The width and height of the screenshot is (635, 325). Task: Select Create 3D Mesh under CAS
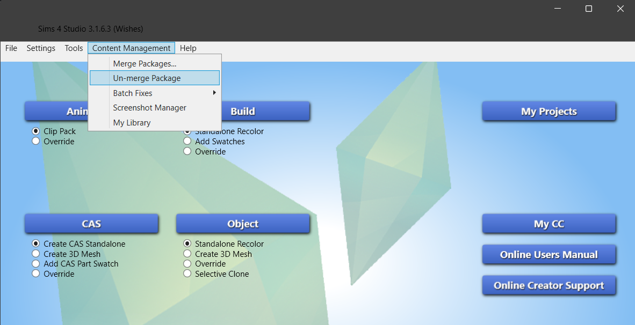(x=66, y=254)
